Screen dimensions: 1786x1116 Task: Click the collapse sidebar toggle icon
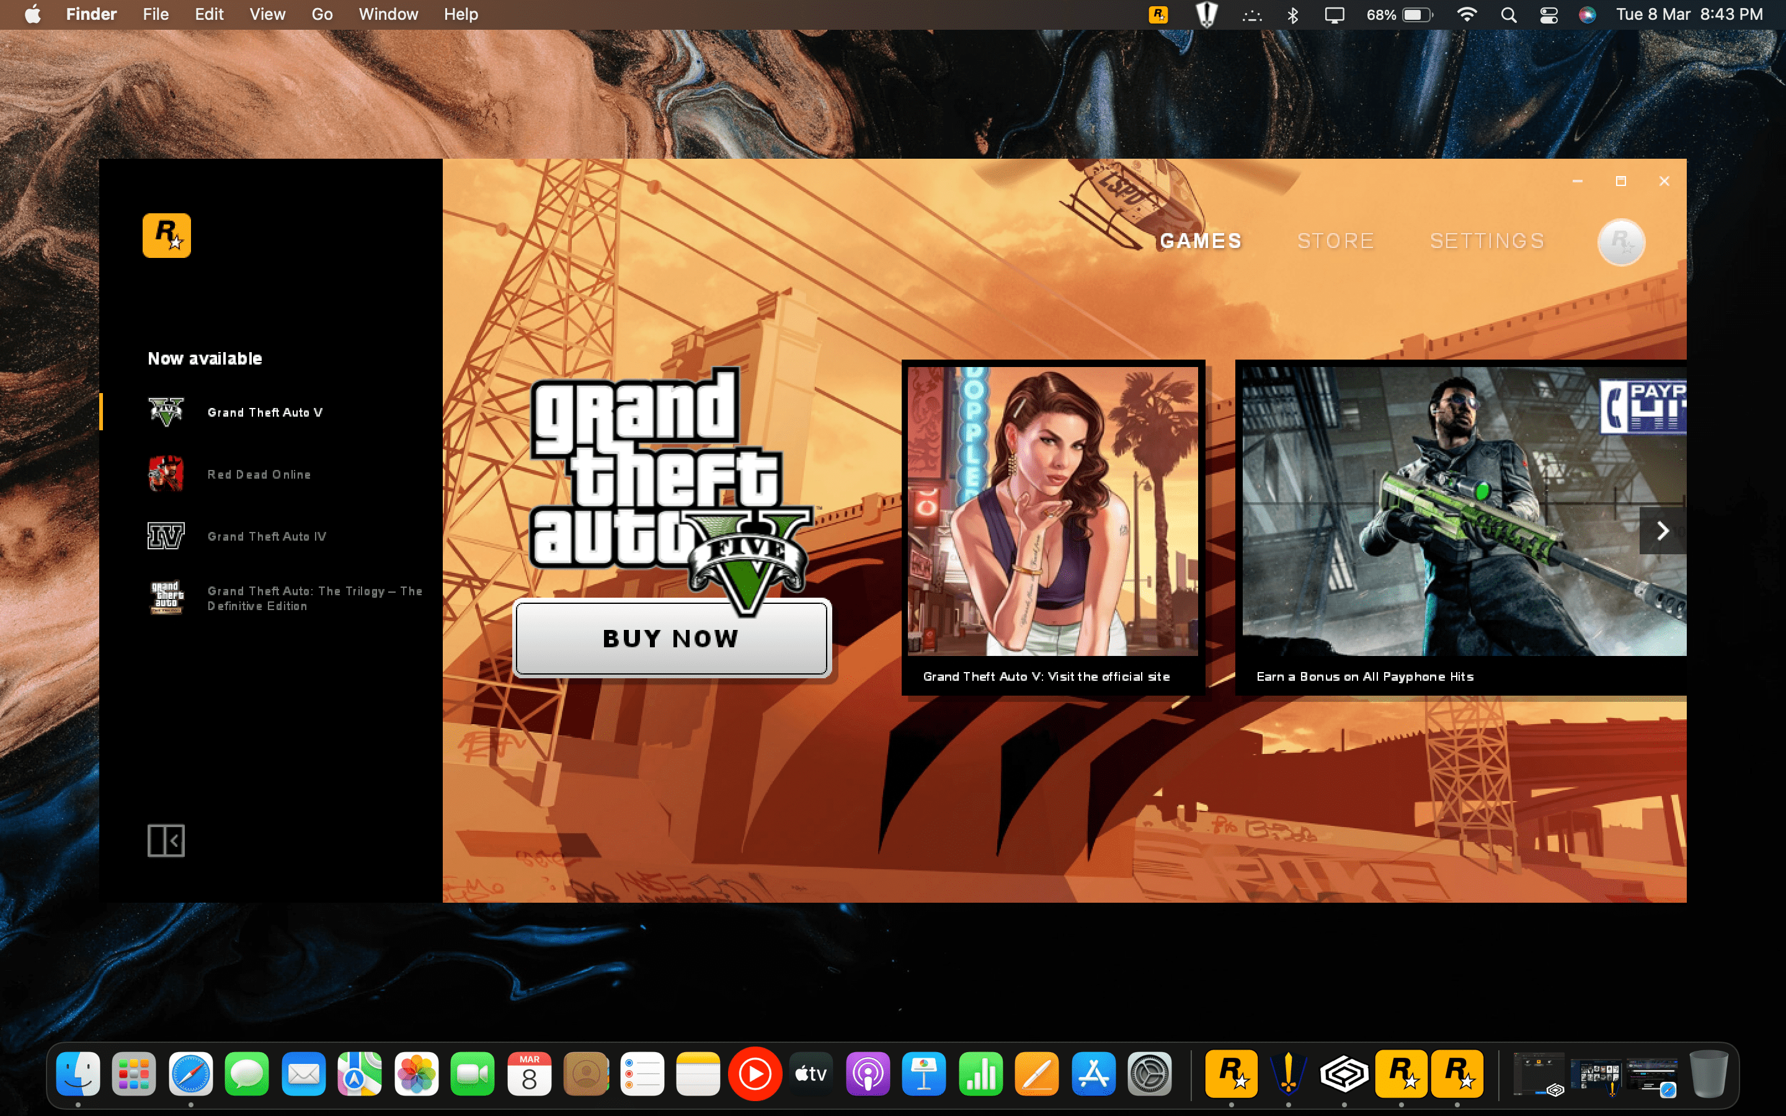163,841
